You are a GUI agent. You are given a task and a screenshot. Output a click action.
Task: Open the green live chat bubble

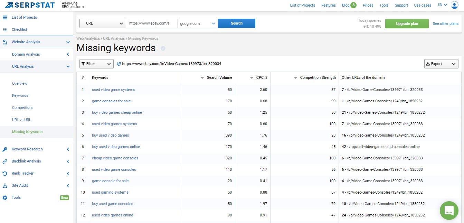449,210
